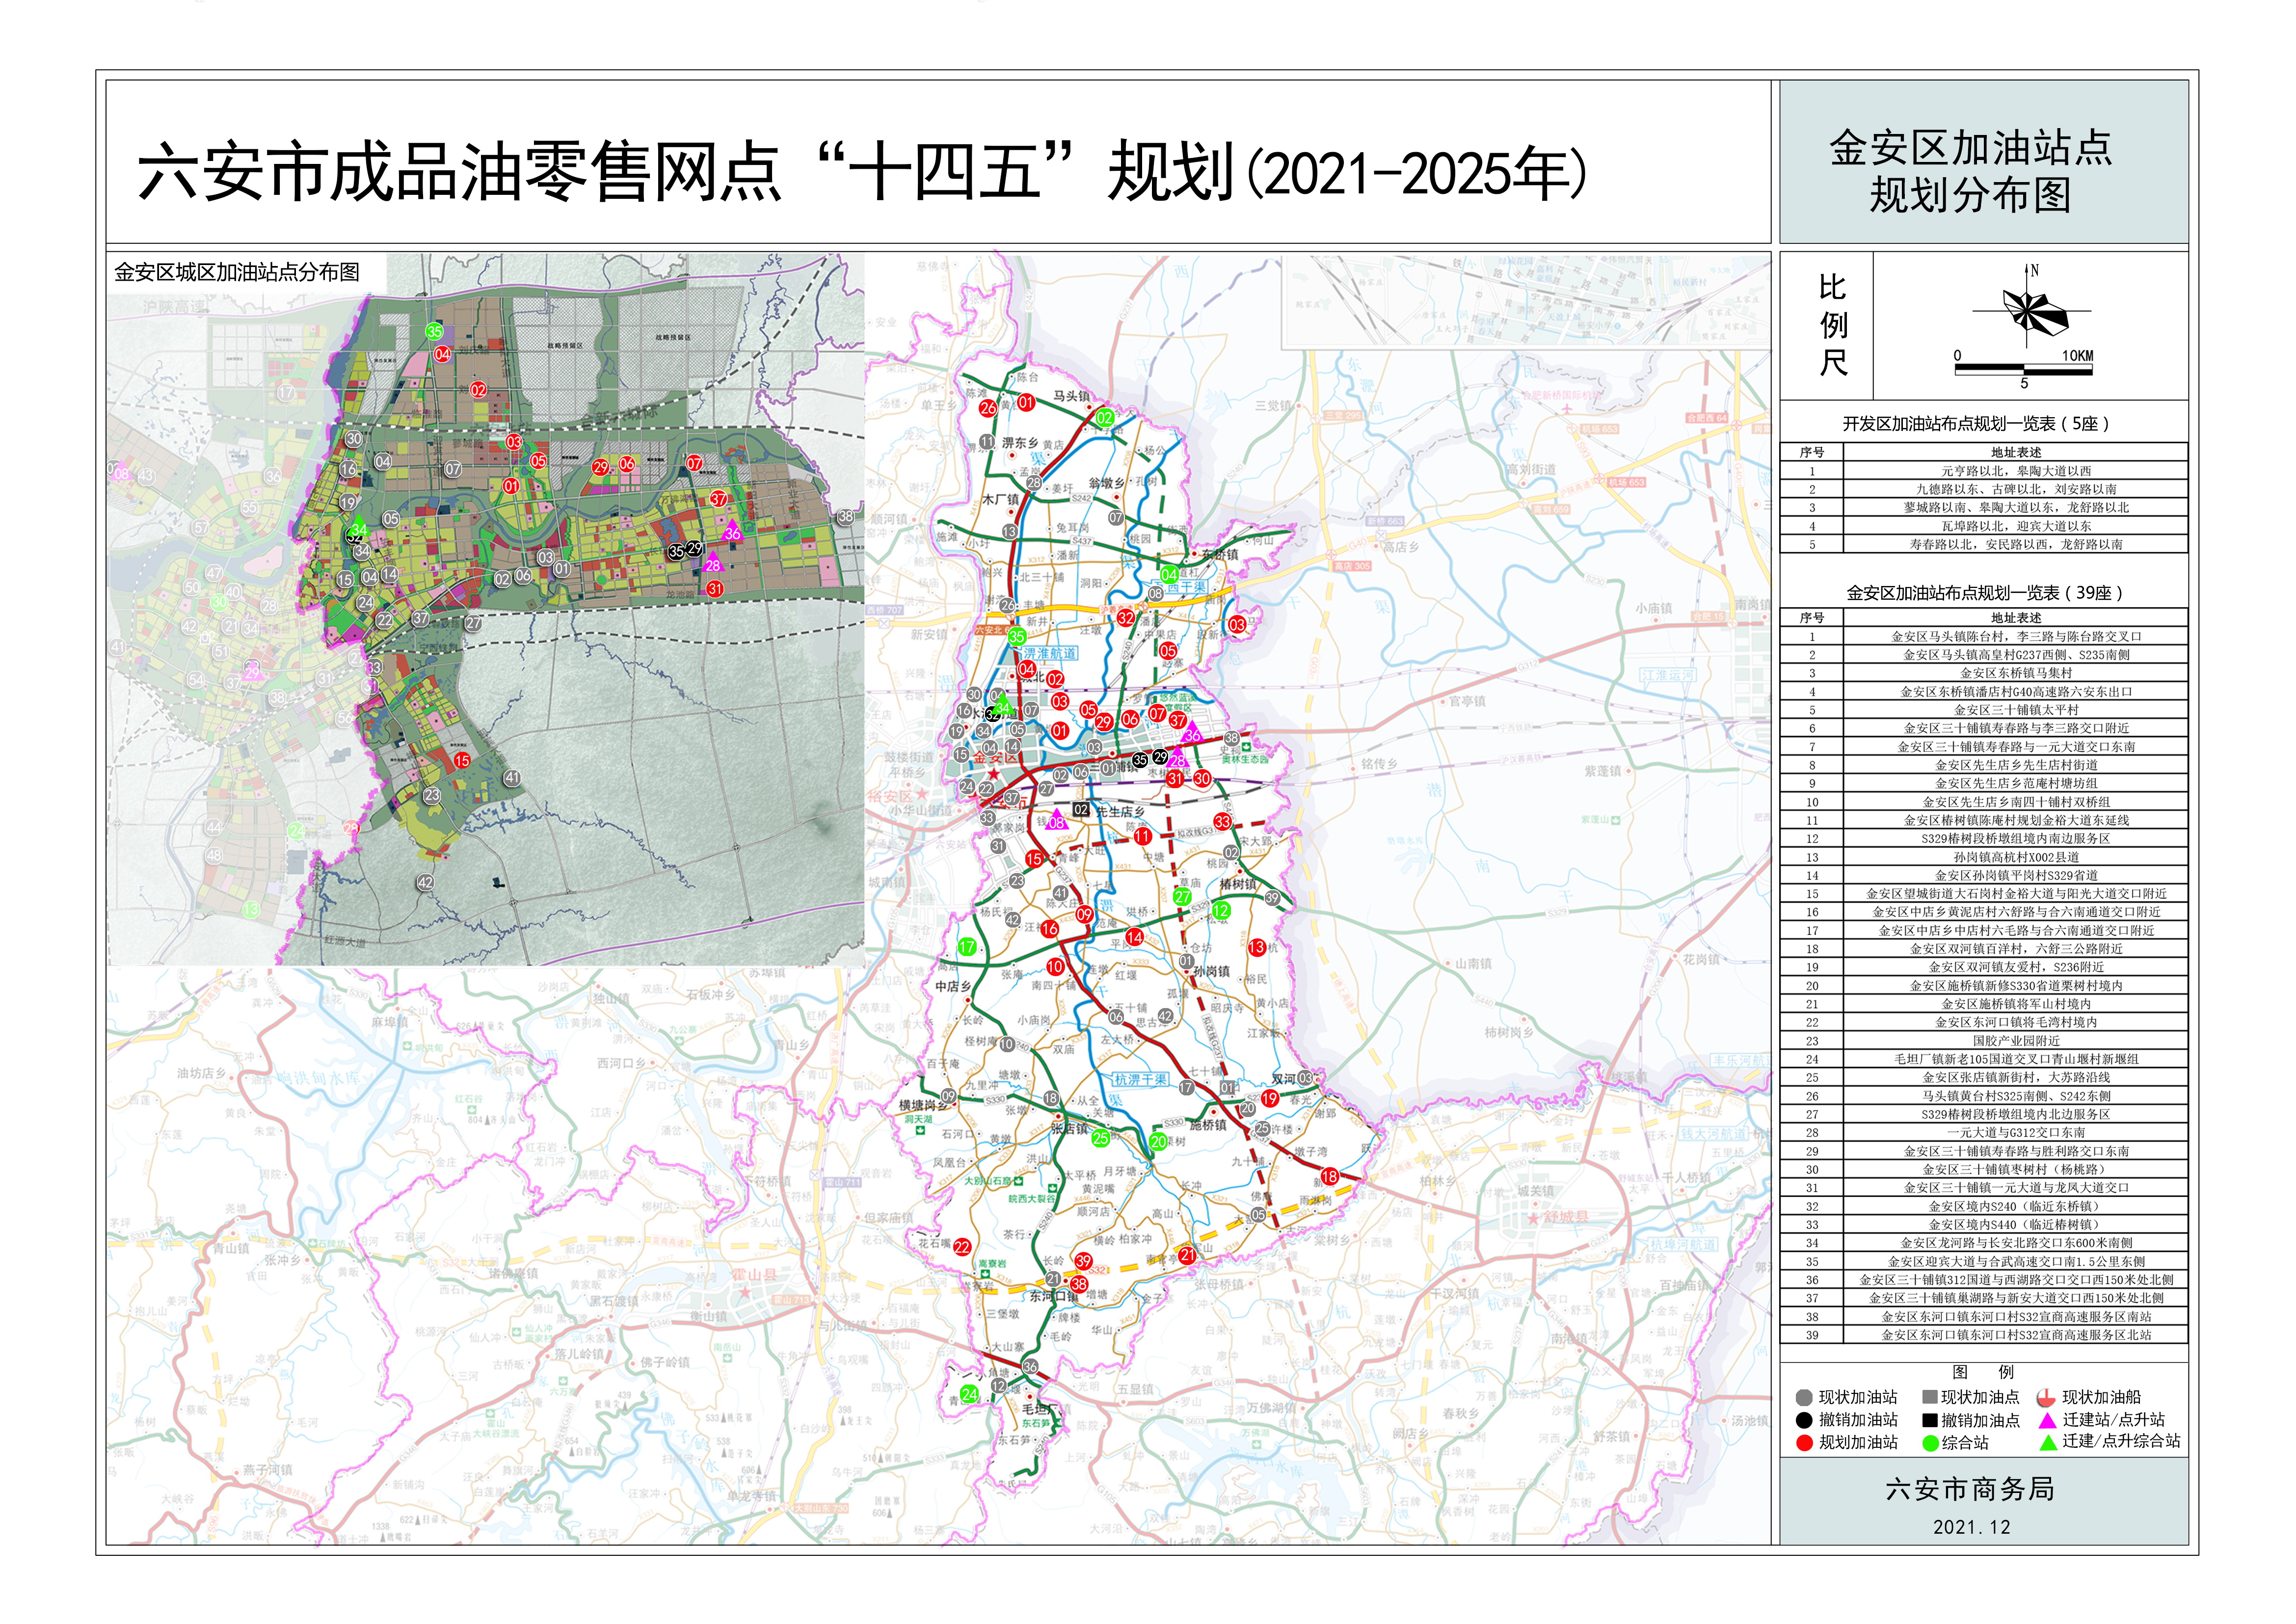Click the 淠淮航道 label on the map

point(1050,653)
